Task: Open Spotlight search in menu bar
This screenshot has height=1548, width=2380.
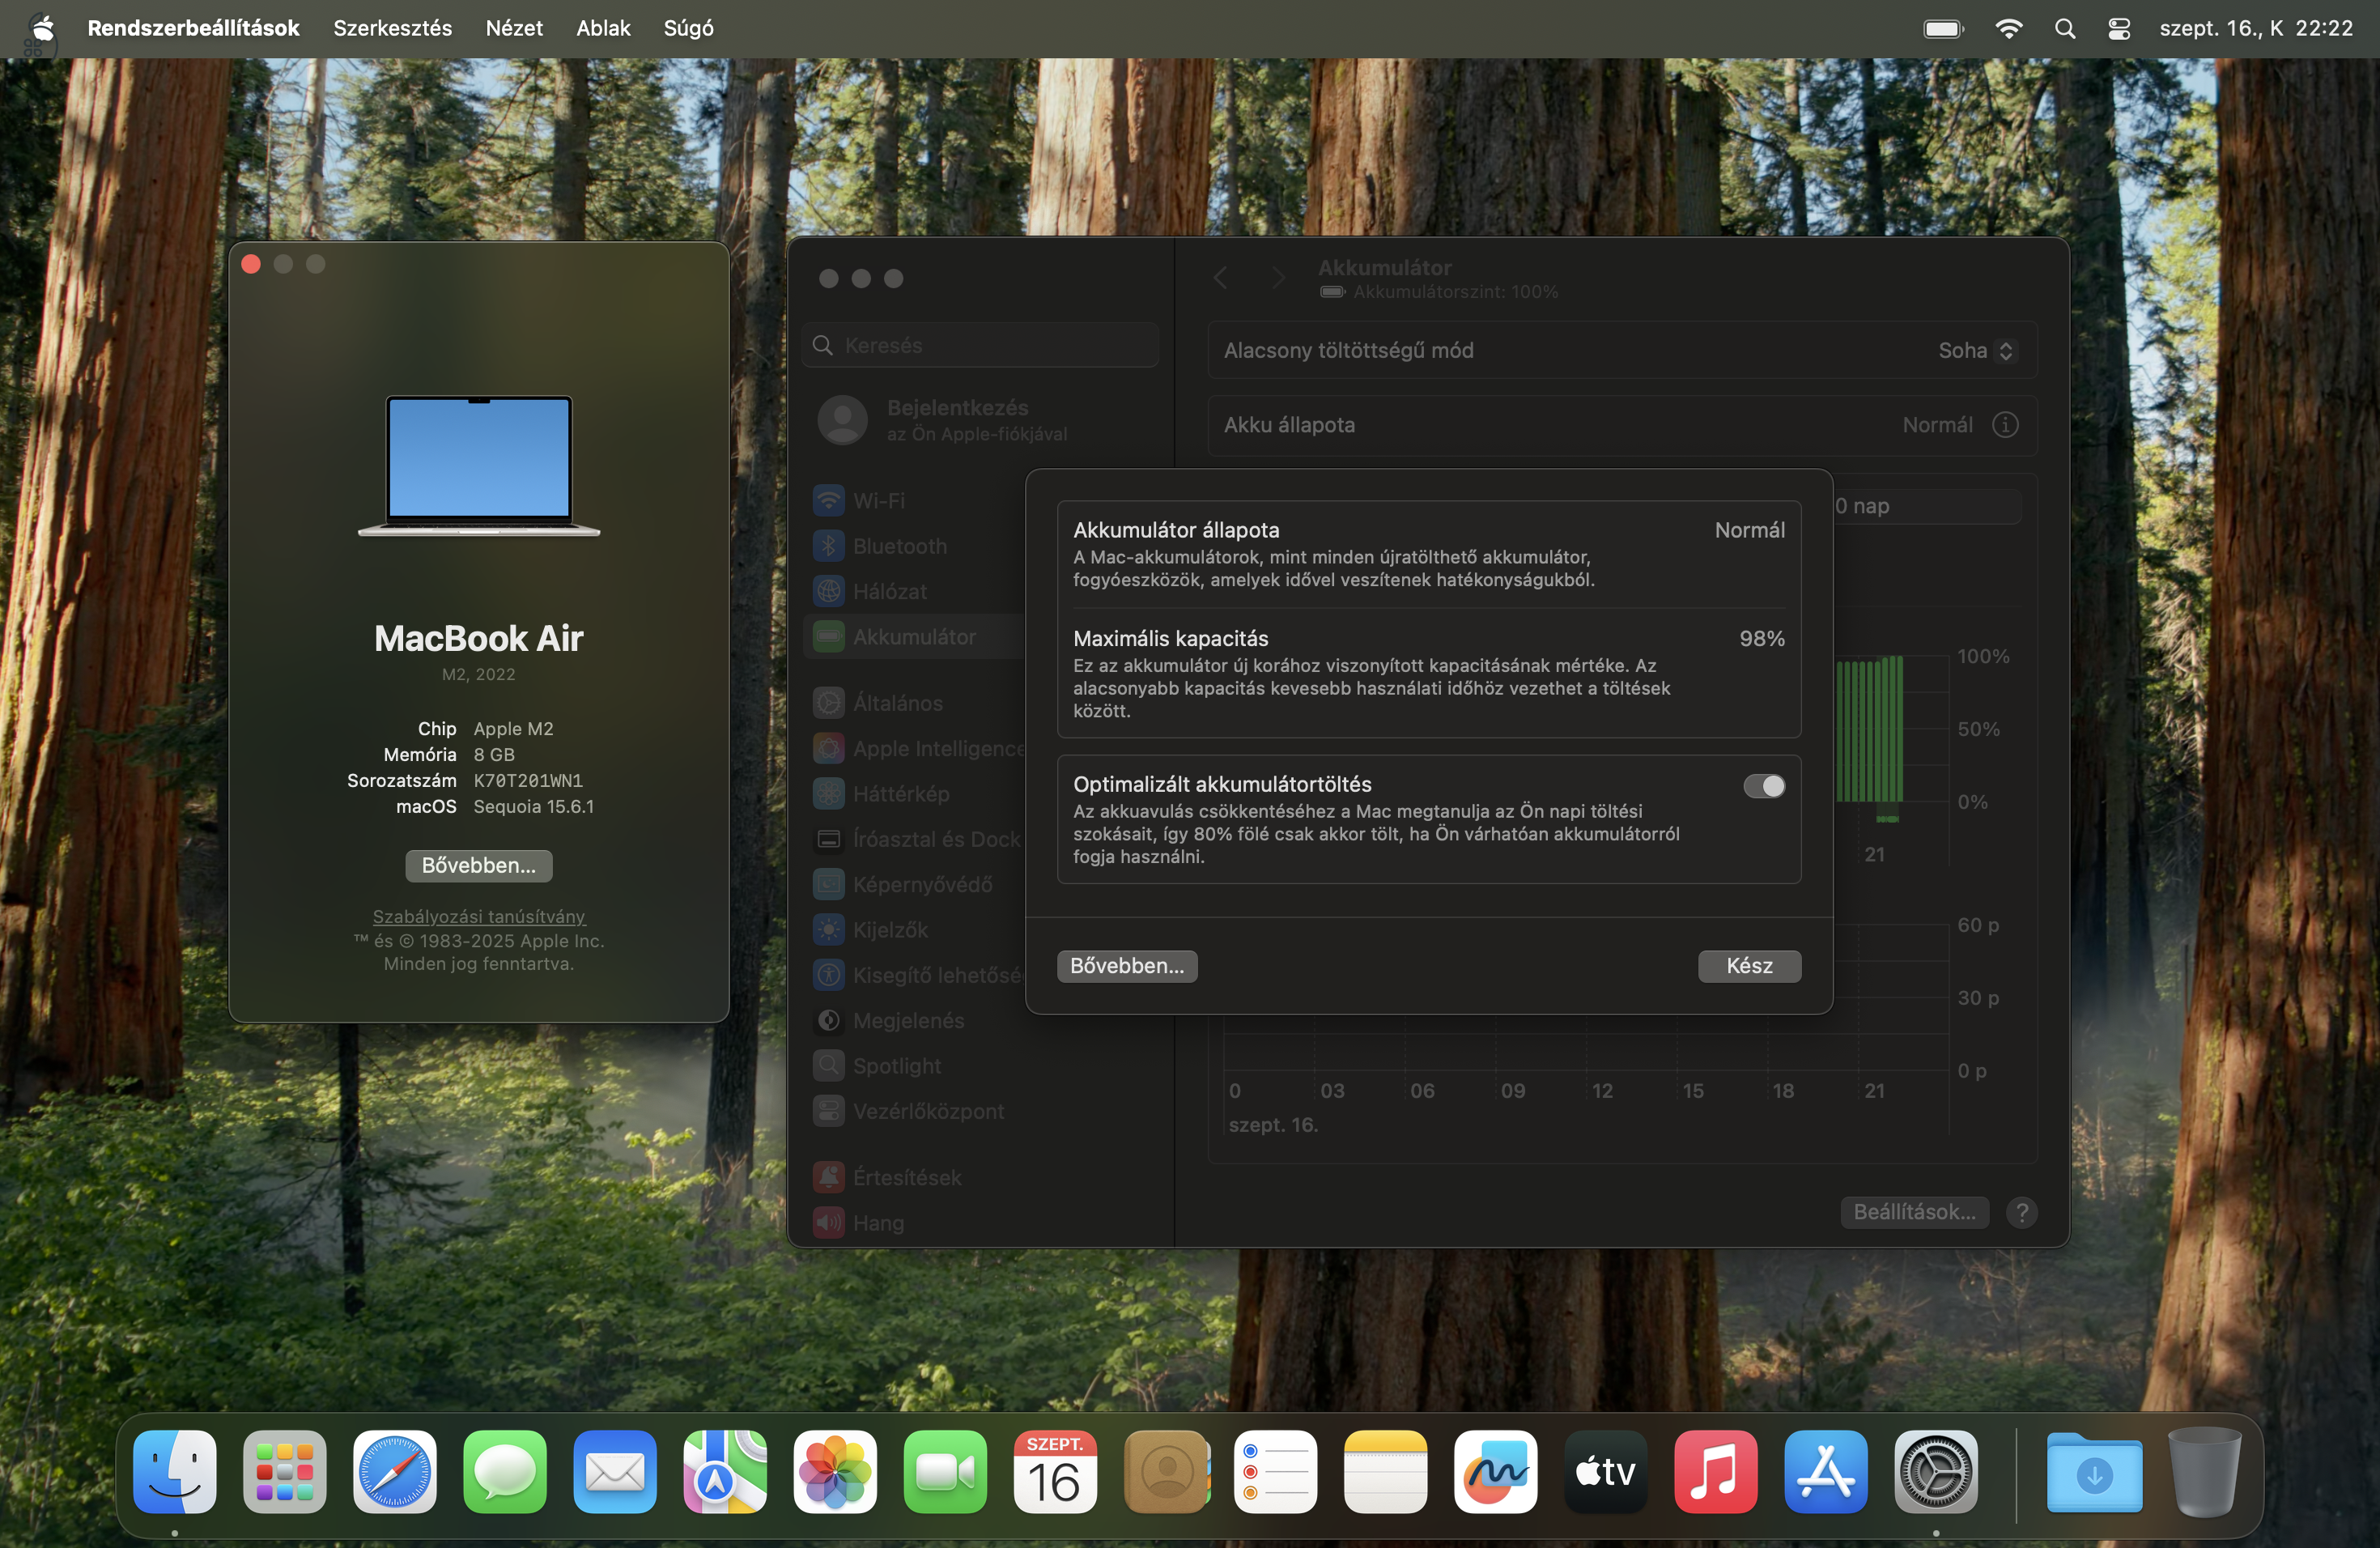Action: (x=2065, y=28)
